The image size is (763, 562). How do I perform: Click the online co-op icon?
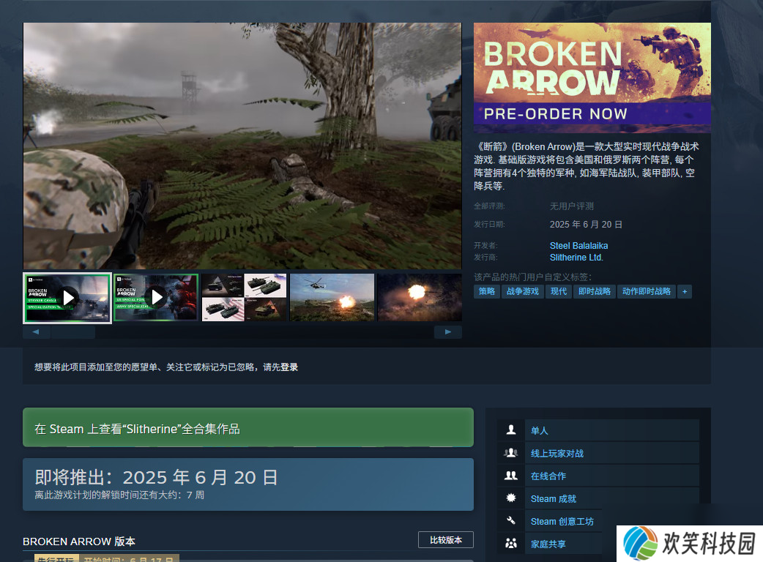[511, 476]
